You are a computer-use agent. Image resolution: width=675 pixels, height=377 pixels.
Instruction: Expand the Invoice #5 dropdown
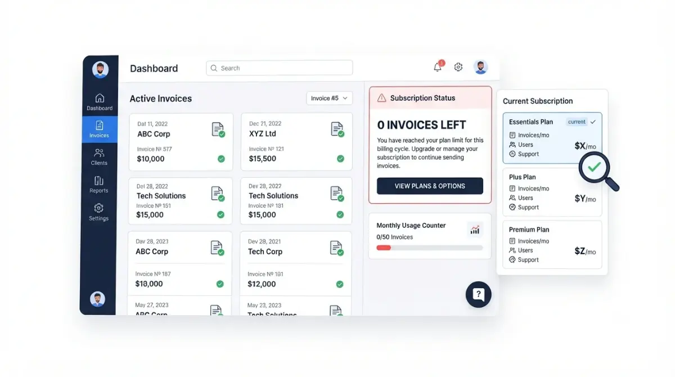coord(330,98)
